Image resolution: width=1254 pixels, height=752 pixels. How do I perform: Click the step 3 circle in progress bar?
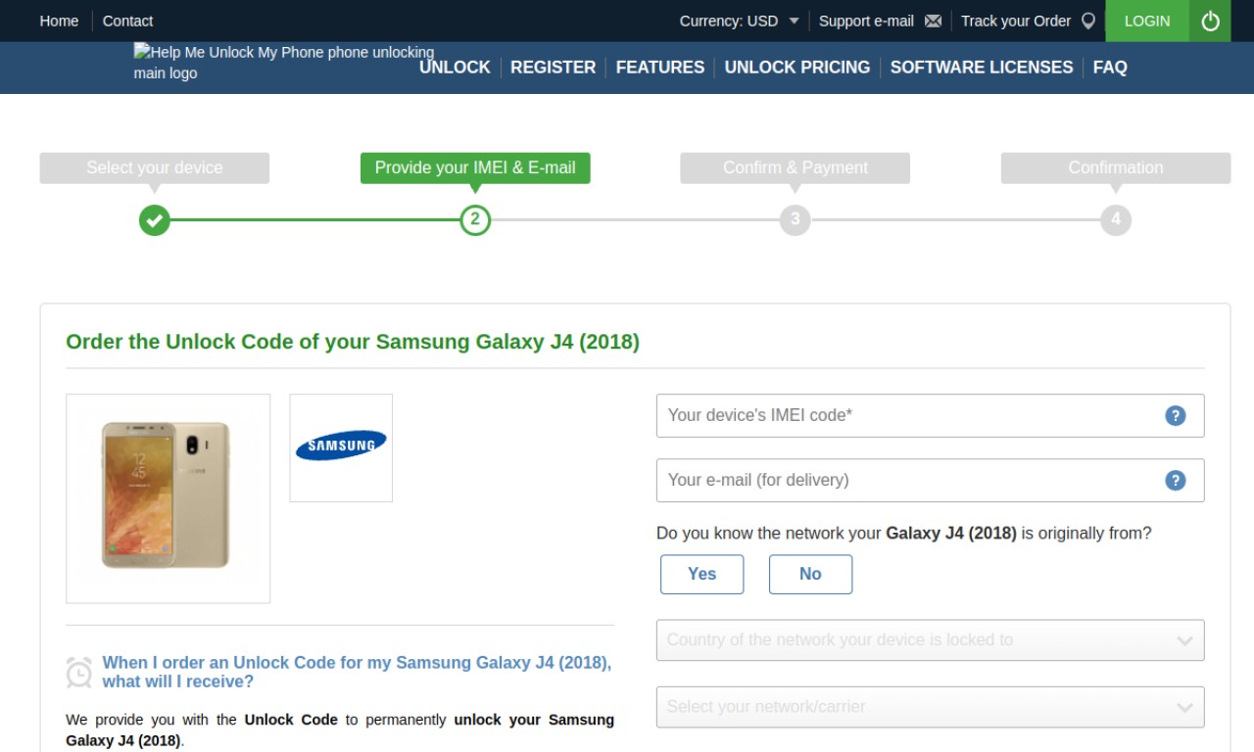pyautogui.click(x=796, y=219)
